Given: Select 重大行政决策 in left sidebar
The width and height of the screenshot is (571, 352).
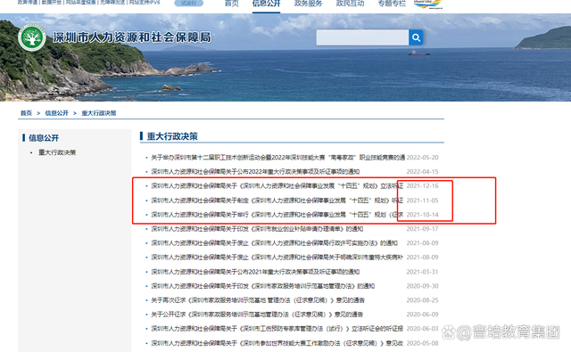Looking at the screenshot, I should 57,152.
